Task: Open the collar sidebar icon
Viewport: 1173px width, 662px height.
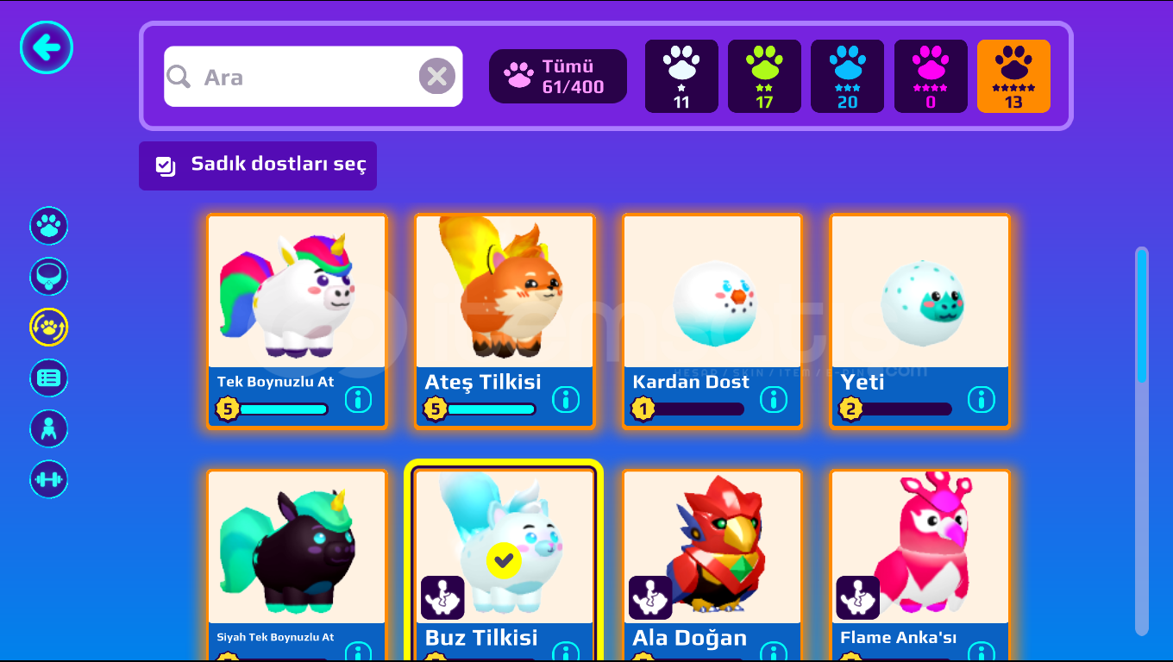Action: tap(49, 277)
